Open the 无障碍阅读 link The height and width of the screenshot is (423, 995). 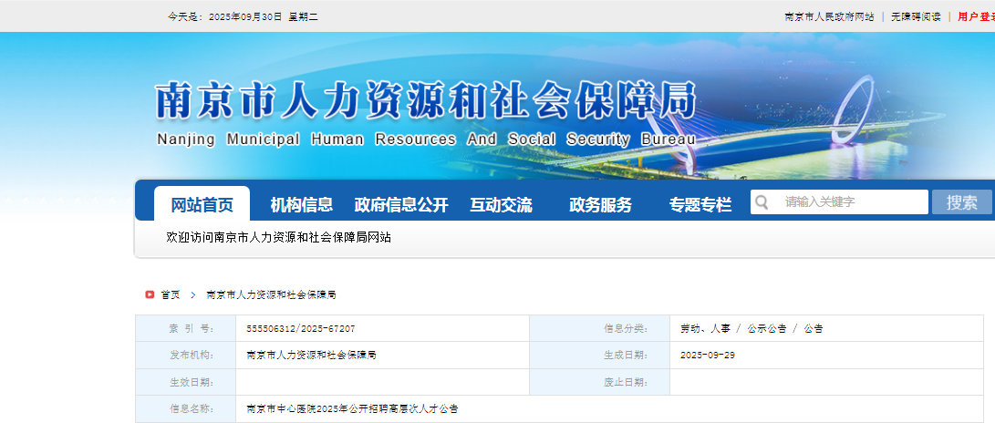click(916, 16)
